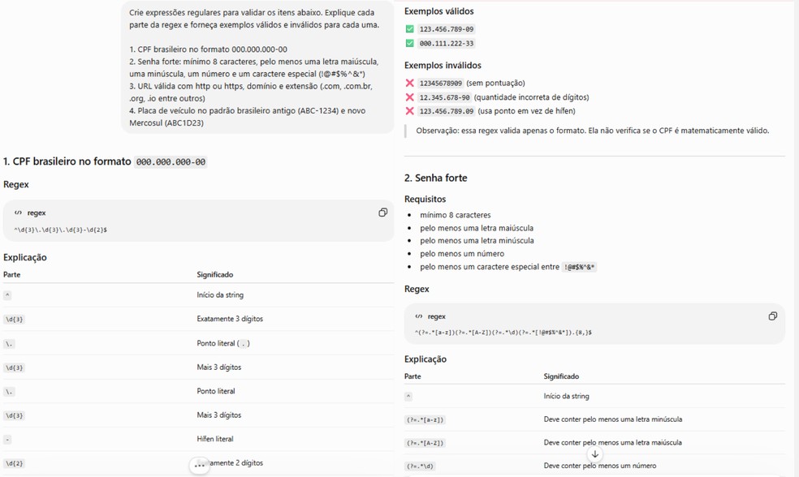Click the 'Exemplos válidos' heading
This screenshot has height=477, width=799.
pos(438,11)
